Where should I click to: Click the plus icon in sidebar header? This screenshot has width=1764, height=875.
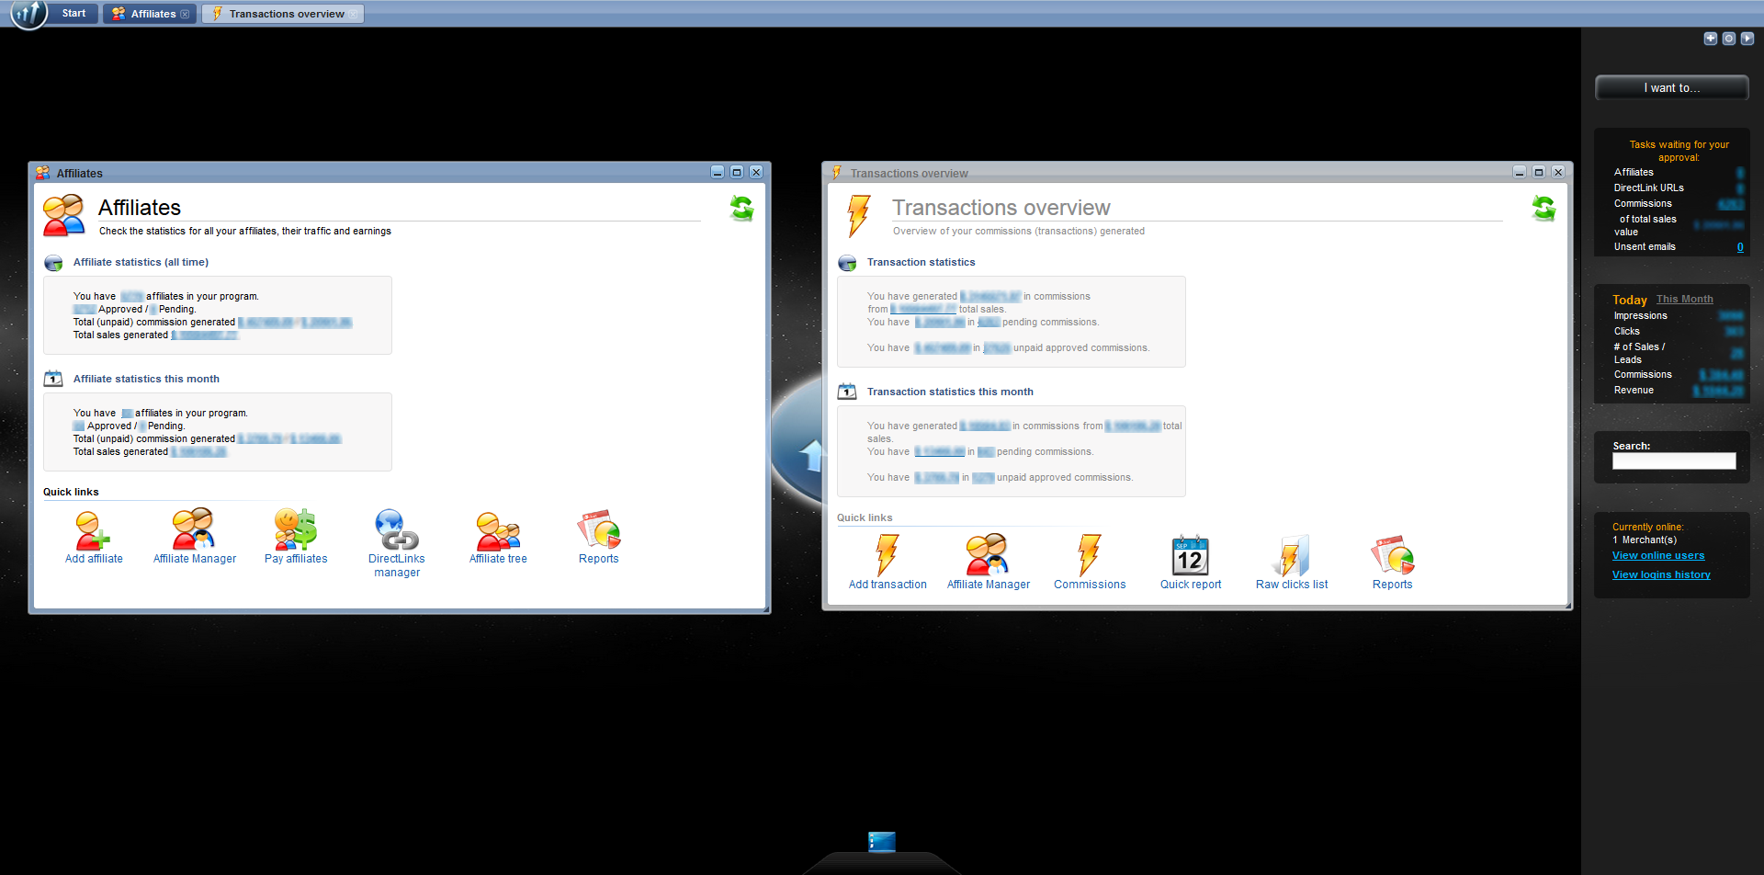pos(1710,39)
